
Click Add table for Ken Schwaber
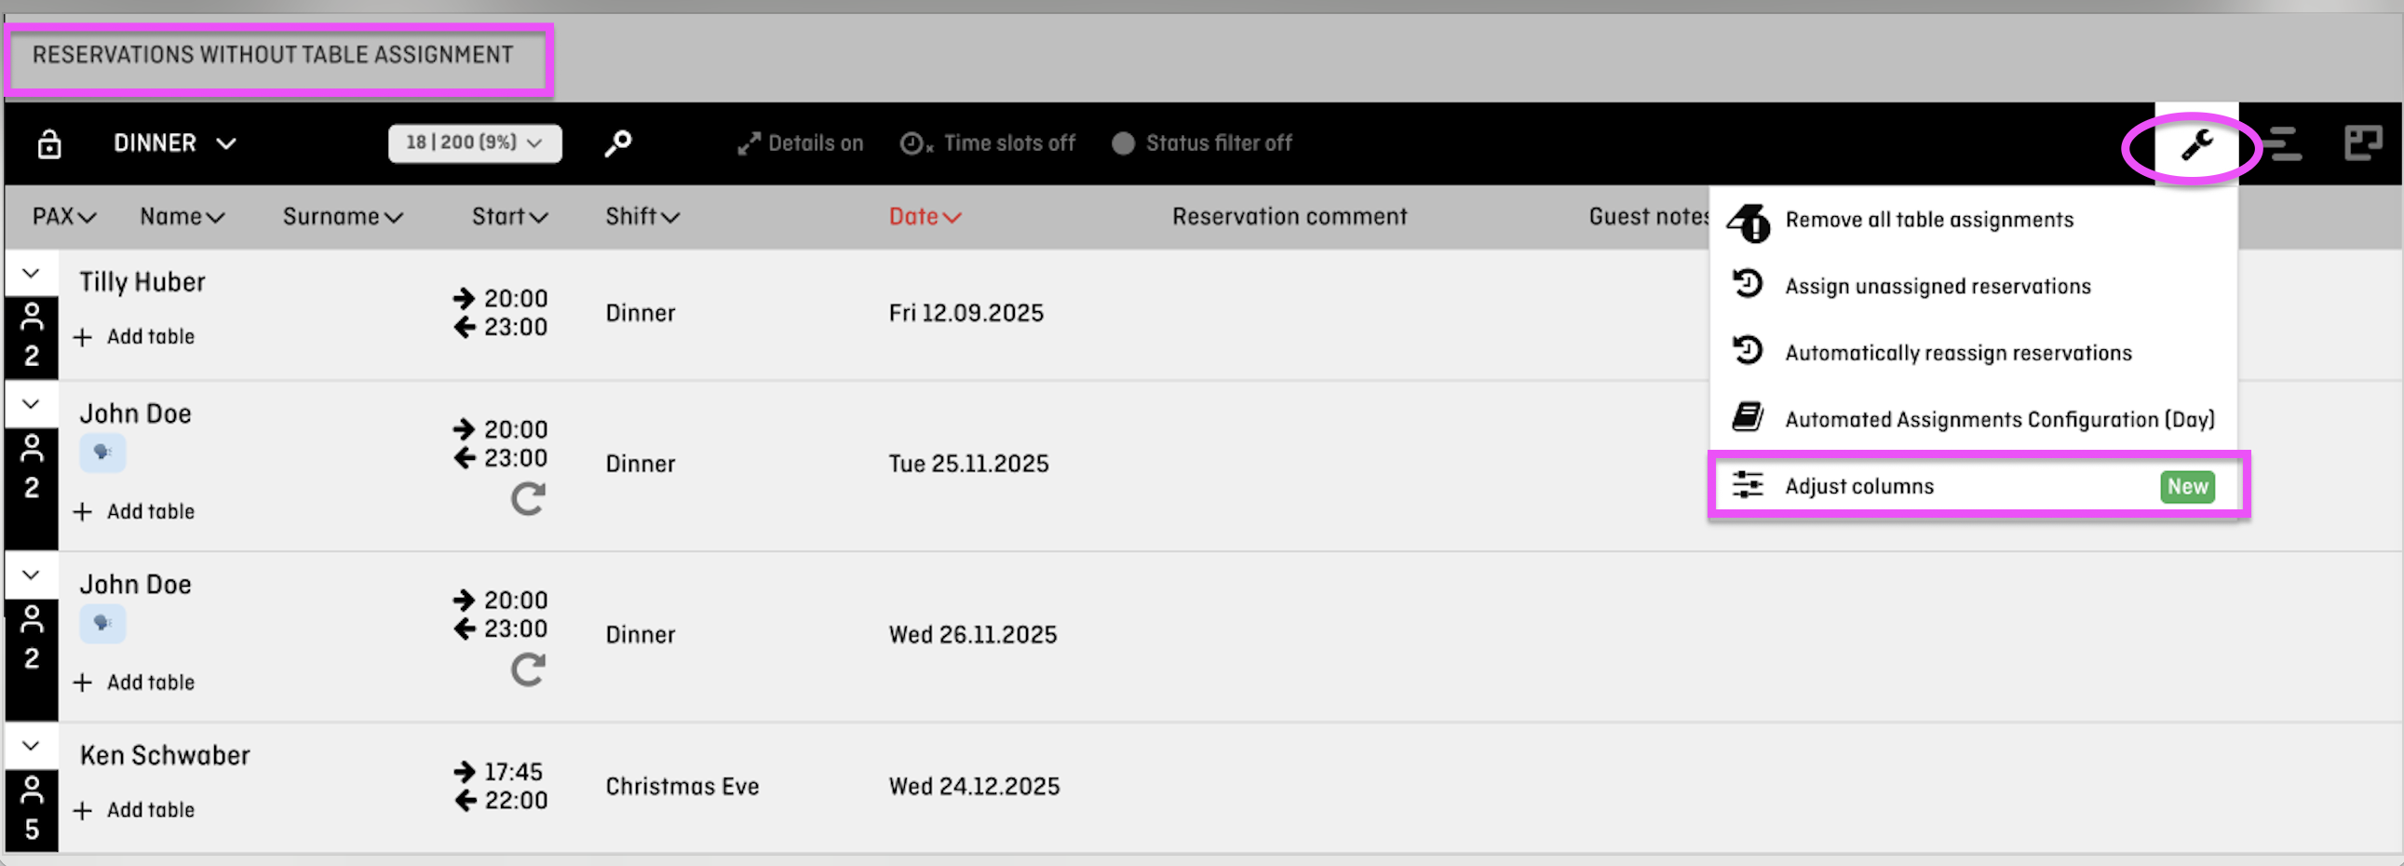(134, 810)
